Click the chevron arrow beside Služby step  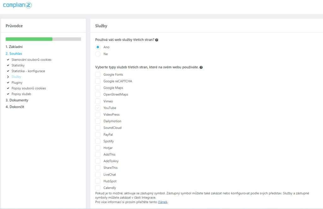(x=8, y=77)
